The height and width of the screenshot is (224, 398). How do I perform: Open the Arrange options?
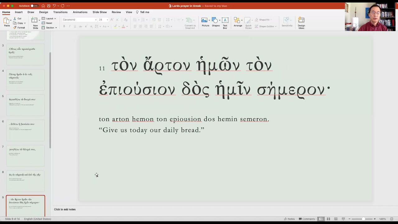tap(238, 22)
